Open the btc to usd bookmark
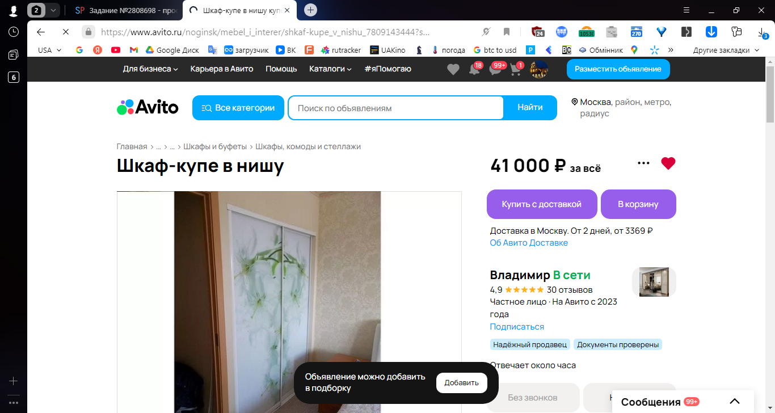The height and width of the screenshot is (413, 775). click(495, 50)
